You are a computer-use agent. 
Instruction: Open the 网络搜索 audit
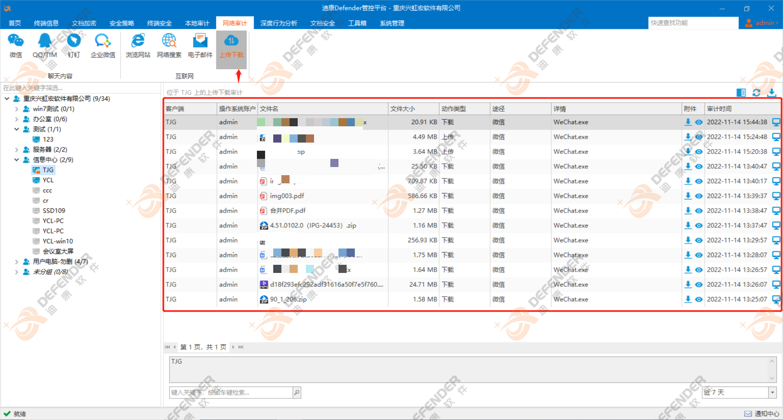pyautogui.click(x=169, y=46)
